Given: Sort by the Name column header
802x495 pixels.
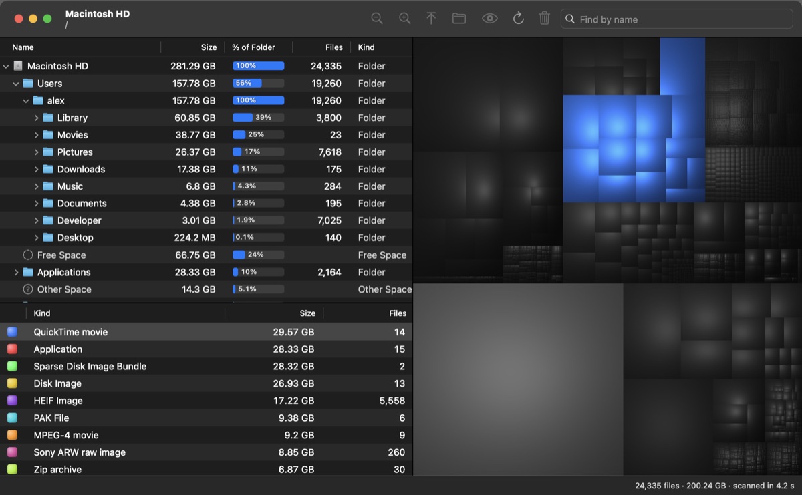Looking at the screenshot, I should point(81,47).
